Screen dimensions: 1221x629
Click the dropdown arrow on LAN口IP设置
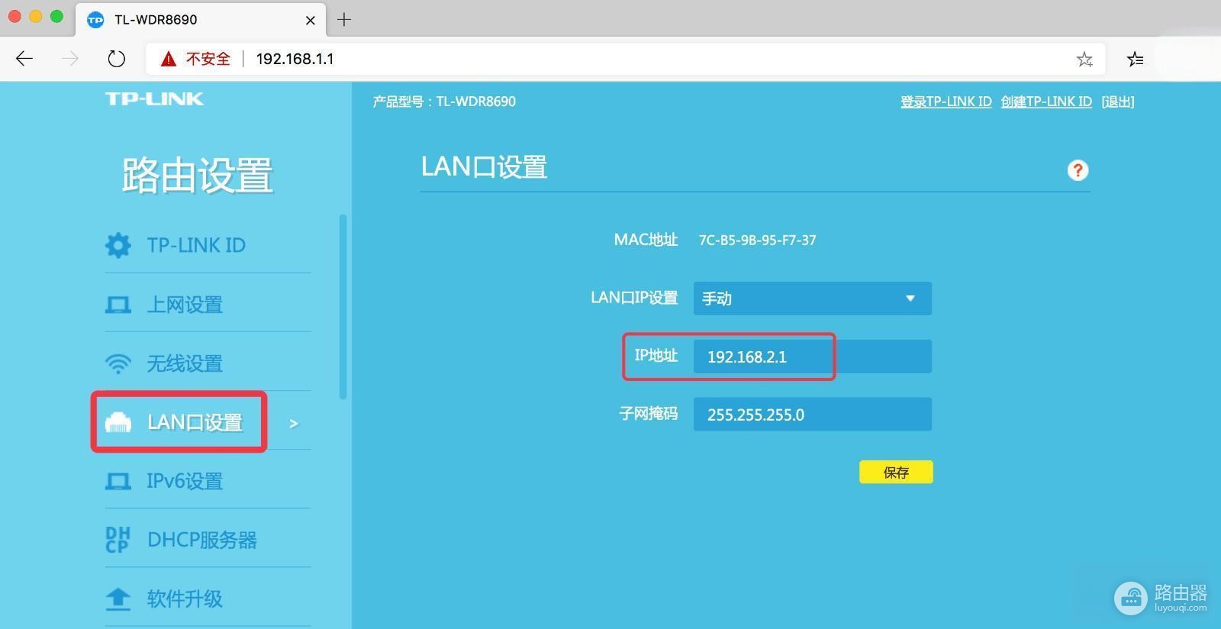(910, 298)
